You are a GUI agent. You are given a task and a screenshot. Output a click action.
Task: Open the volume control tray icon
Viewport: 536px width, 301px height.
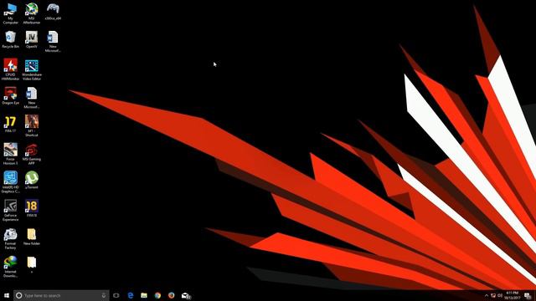point(500,295)
